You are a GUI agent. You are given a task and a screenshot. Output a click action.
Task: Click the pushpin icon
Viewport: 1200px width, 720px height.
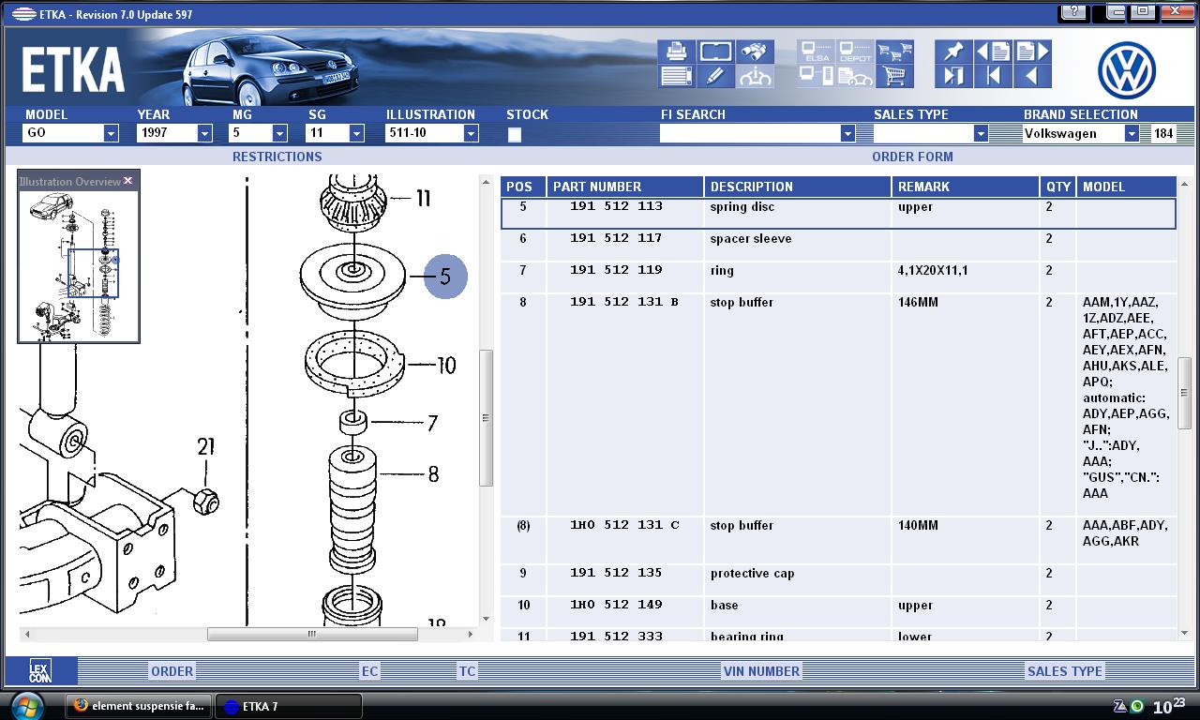[953, 51]
